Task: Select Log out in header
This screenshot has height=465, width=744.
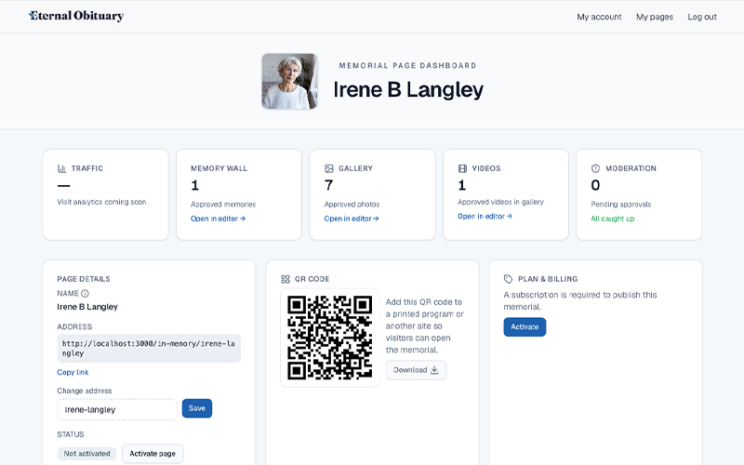Action: point(702,17)
